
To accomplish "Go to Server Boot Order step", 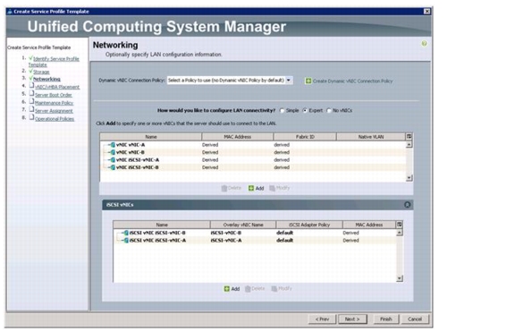I will pyautogui.click(x=54, y=95).
